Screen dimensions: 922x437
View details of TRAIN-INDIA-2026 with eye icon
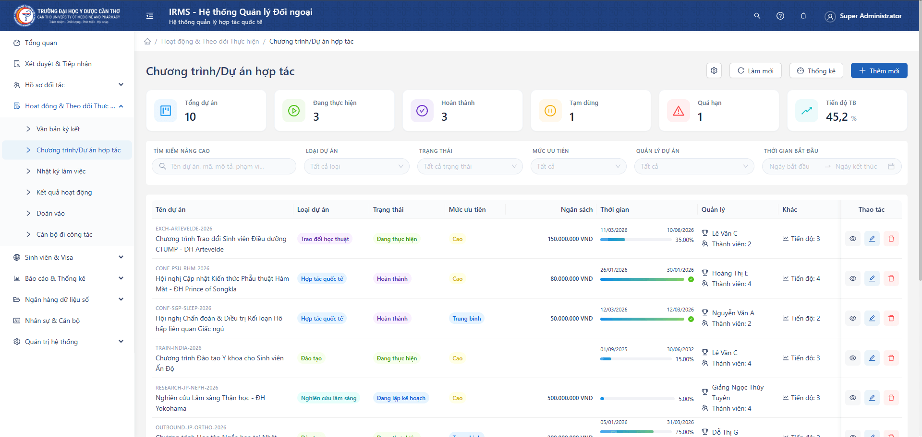click(x=852, y=358)
